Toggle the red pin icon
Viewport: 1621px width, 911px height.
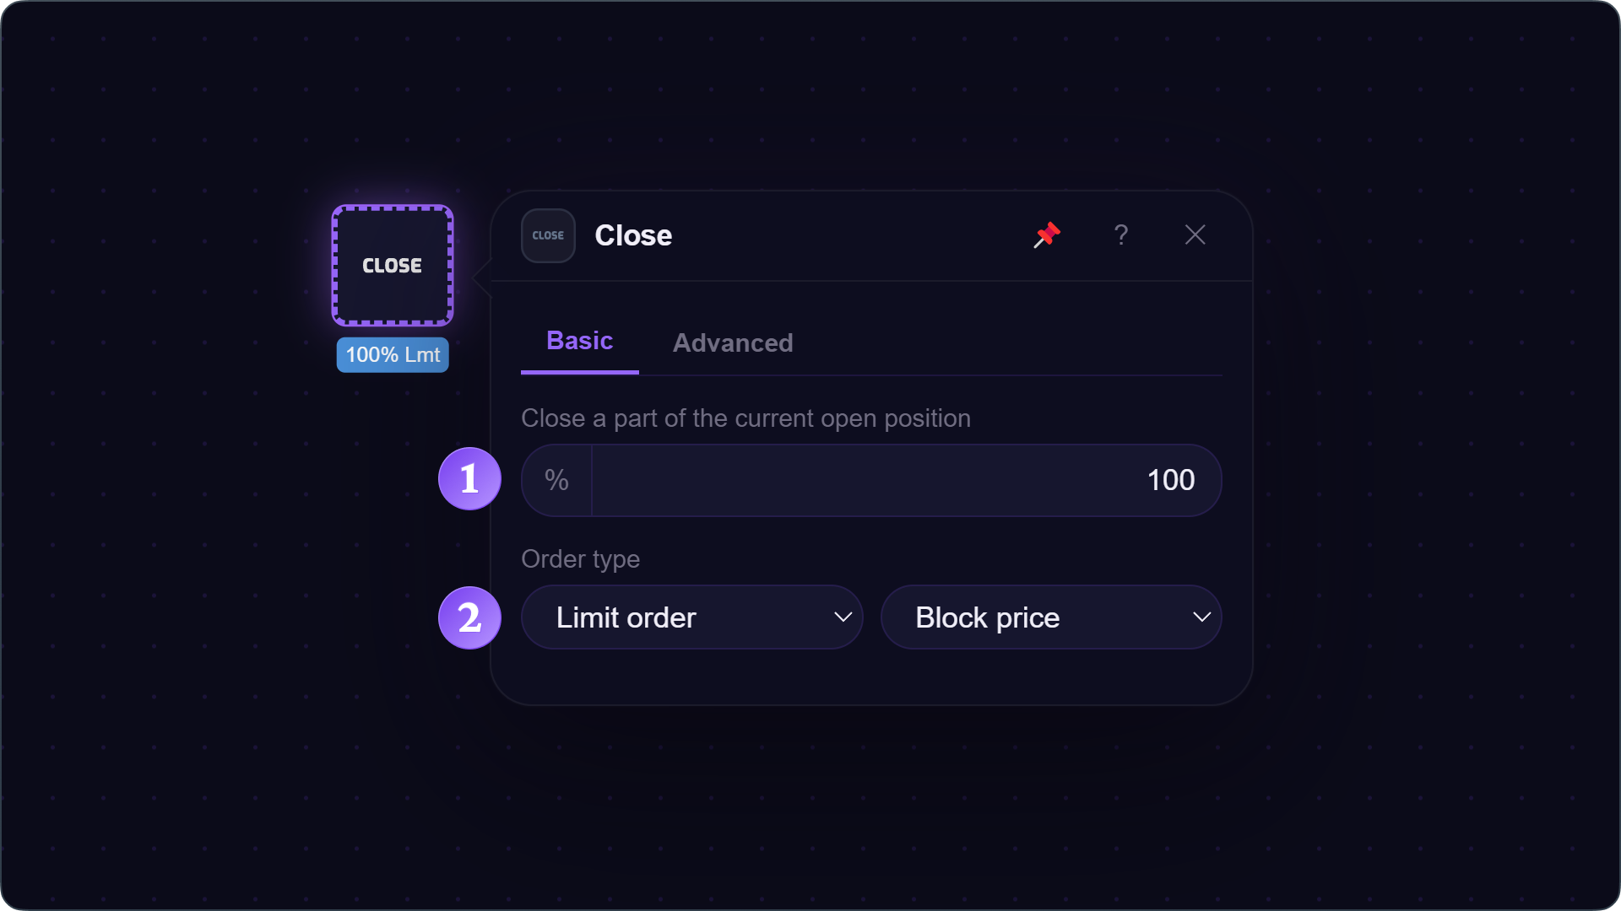point(1047,234)
